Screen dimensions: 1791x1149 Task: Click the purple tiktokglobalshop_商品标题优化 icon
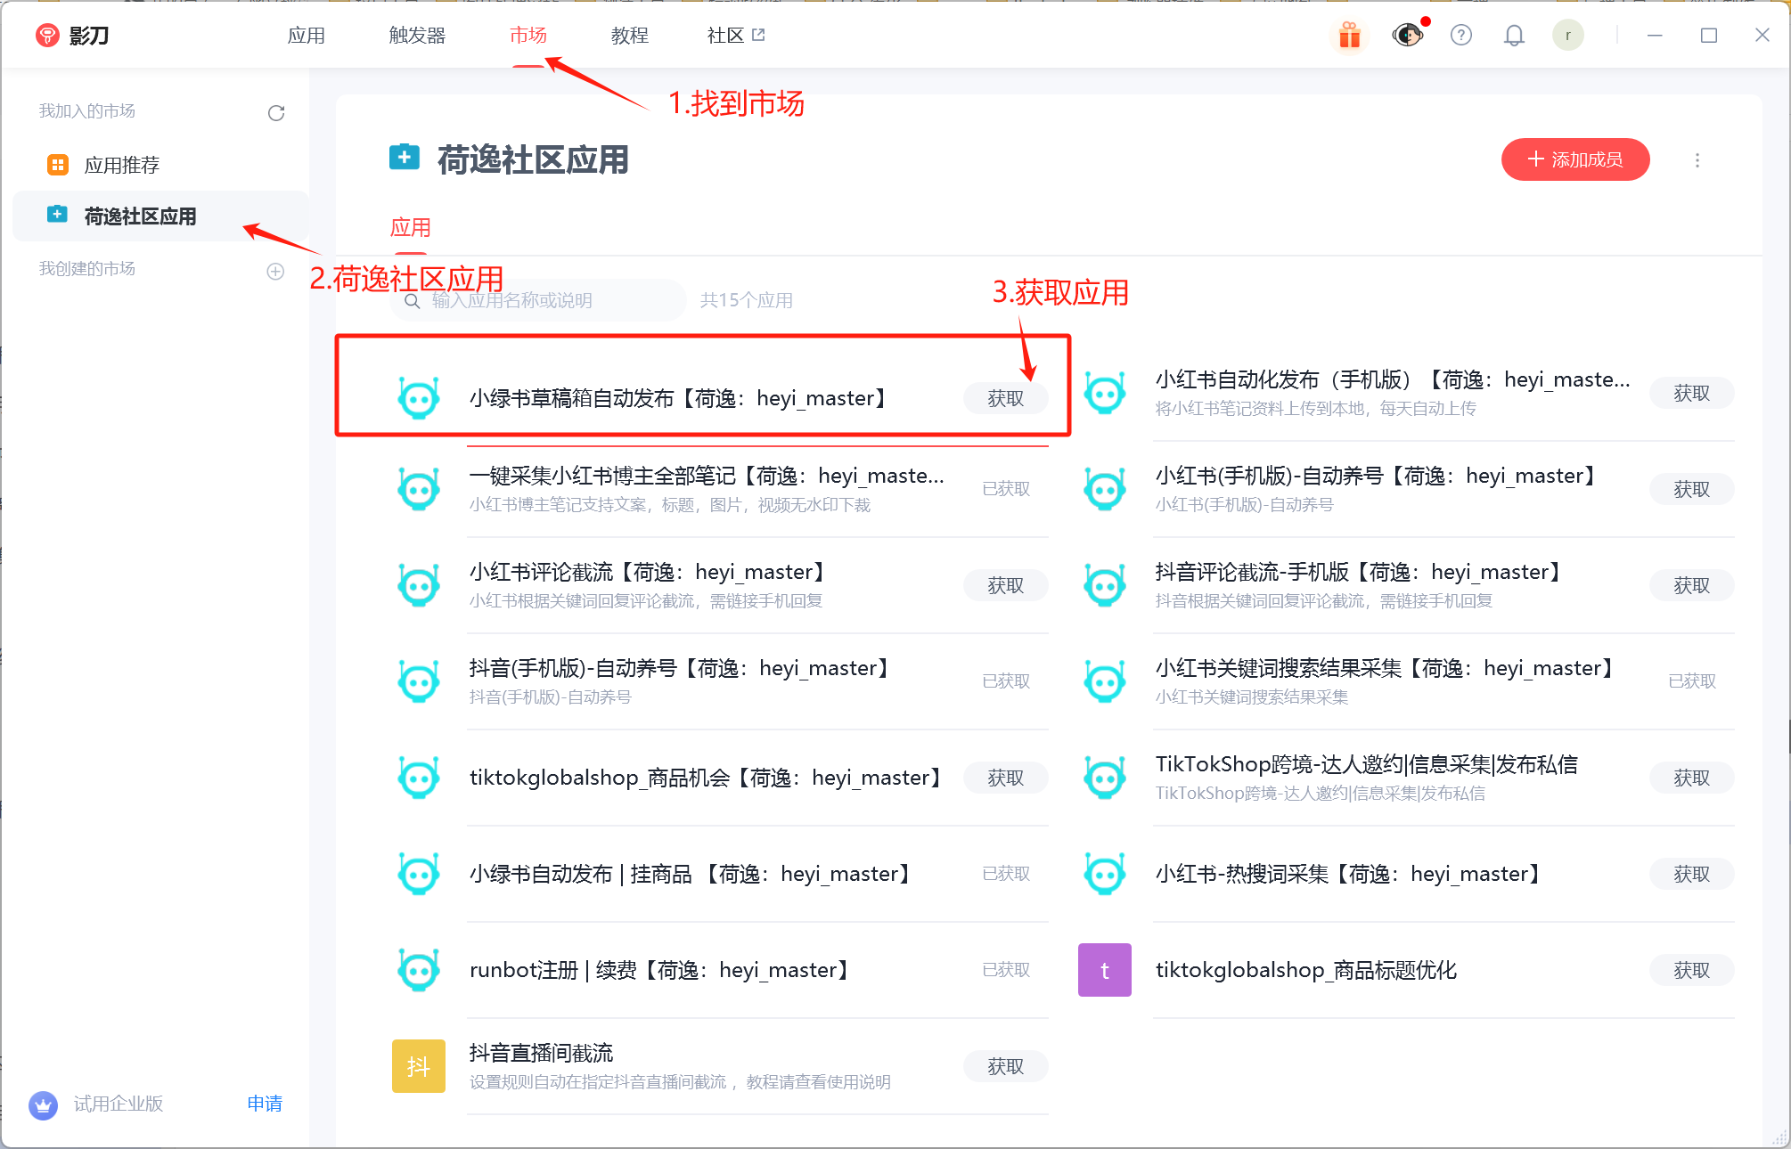point(1104,970)
